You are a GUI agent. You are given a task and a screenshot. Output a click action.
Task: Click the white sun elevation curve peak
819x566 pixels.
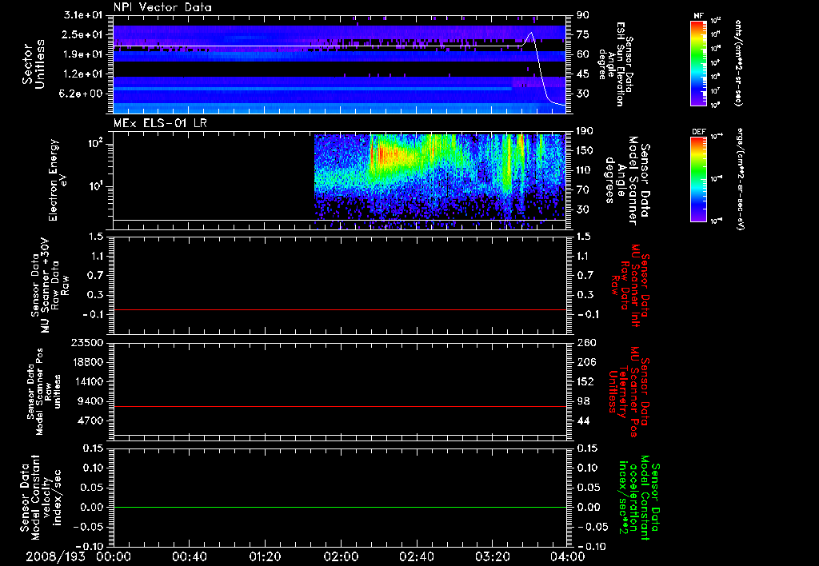[531, 33]
